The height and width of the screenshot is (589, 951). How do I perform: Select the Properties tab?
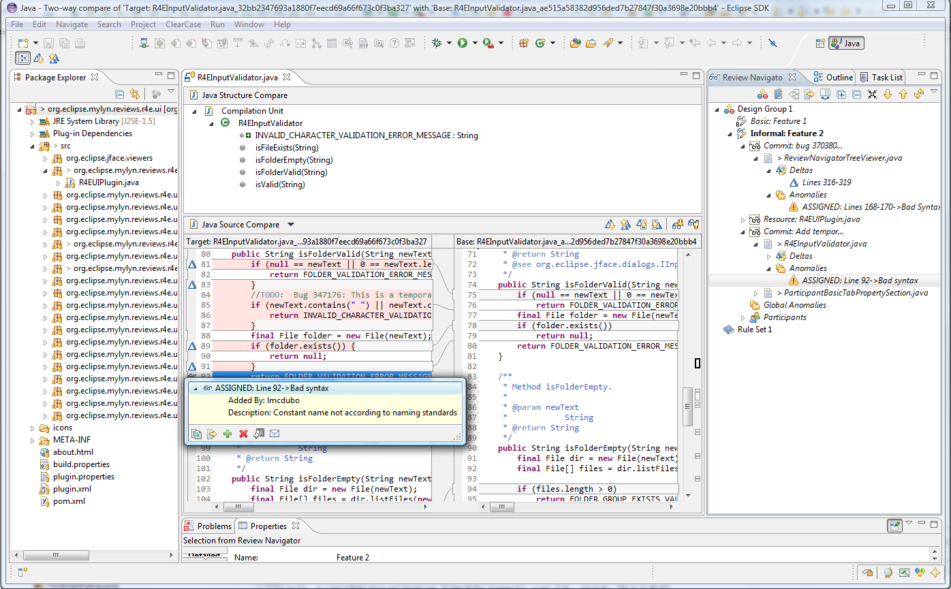[x=268, y=526]
